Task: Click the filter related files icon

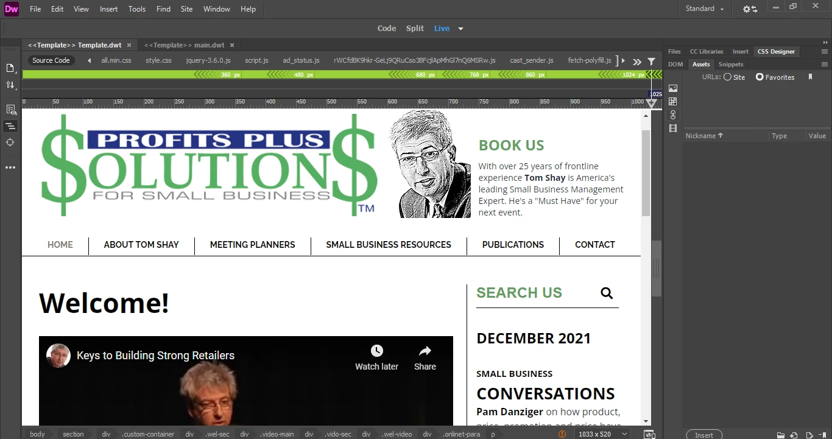Action: 651,61
